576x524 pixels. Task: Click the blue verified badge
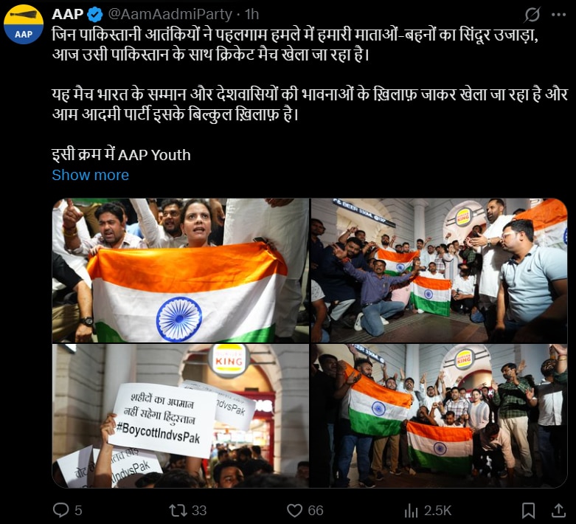[95, 14]
